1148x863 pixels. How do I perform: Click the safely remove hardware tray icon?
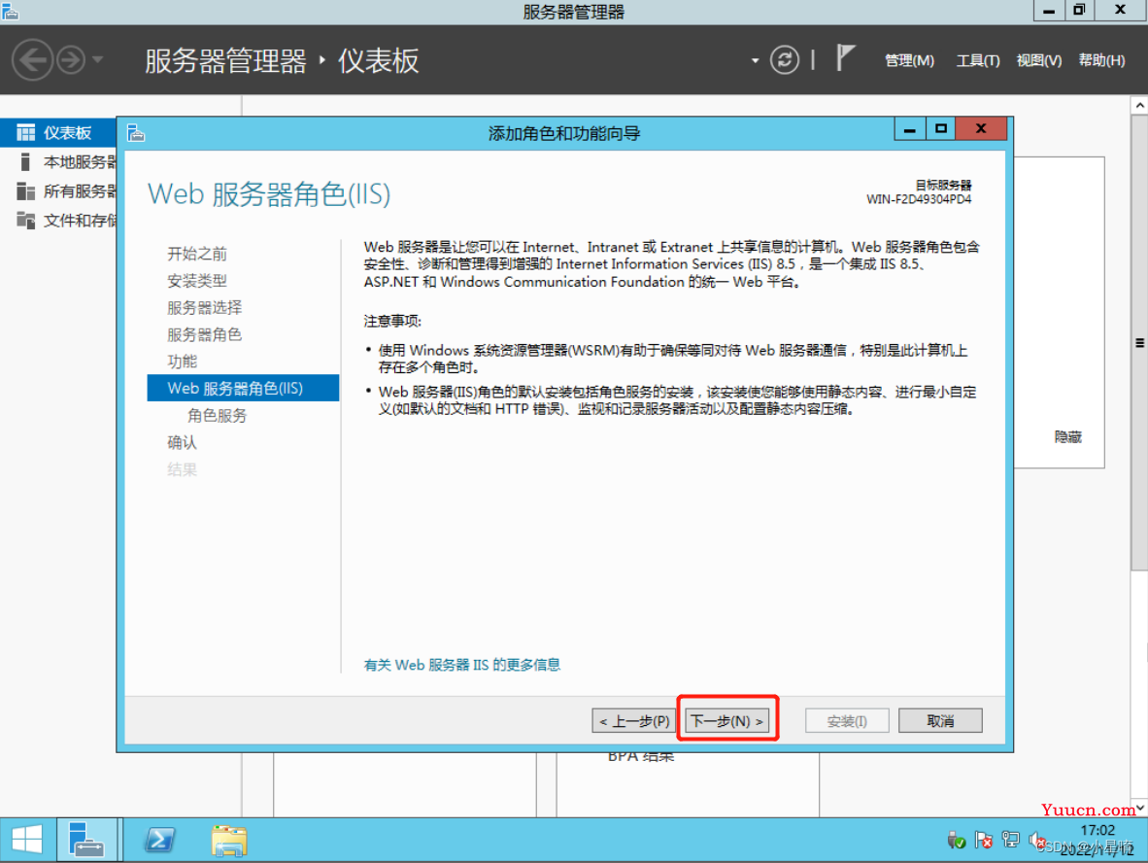[x=956, y=840]
